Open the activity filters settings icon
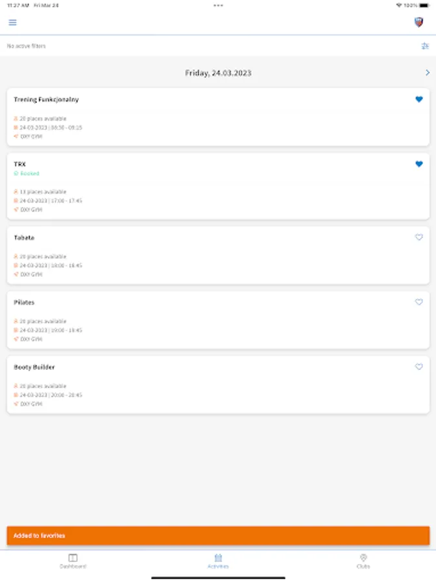 [x=424, y=46]
